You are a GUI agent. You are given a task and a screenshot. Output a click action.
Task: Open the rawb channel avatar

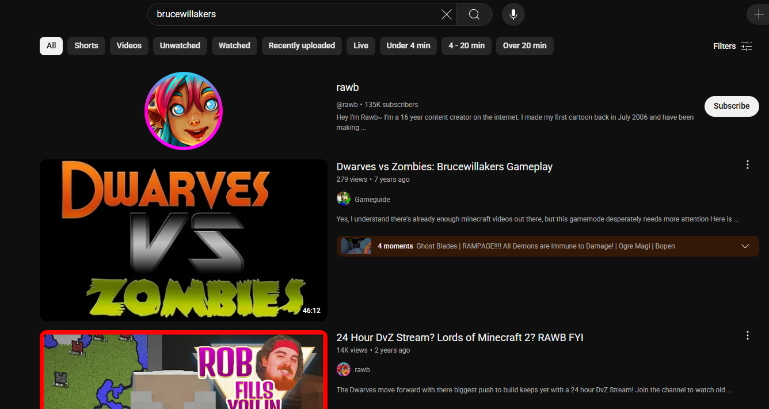[x=184, y=111]
